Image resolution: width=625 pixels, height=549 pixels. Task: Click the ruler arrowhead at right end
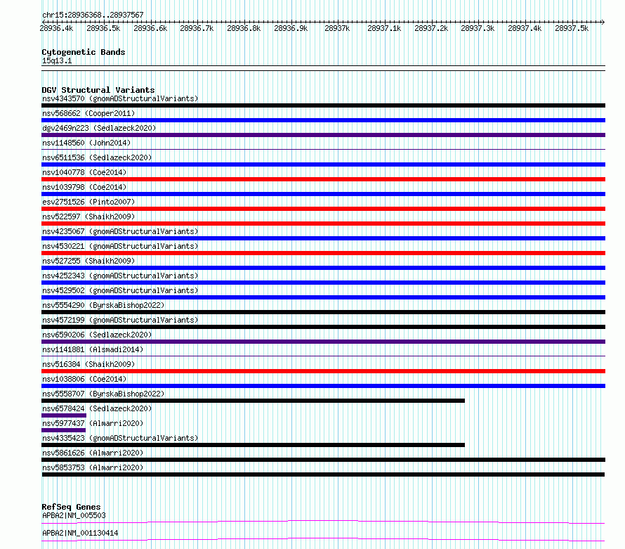click(603, 22)
